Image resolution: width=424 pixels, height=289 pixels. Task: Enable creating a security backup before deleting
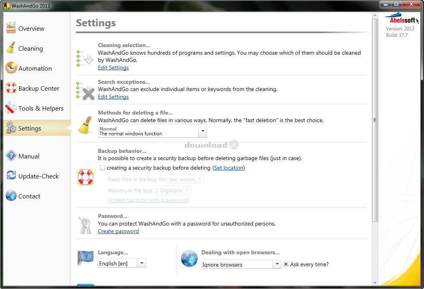[x=102, y=168]
